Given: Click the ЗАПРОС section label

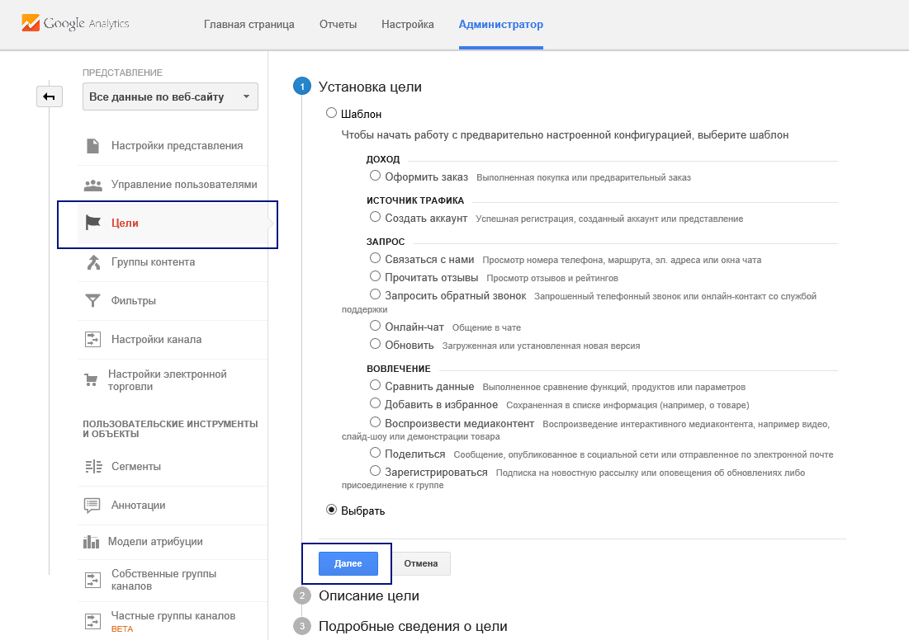Looking at the screenshot, I should (x=386, y=242).
